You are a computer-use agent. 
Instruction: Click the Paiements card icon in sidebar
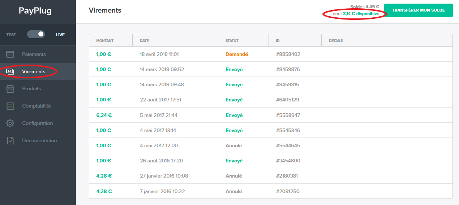click(10, 54)
